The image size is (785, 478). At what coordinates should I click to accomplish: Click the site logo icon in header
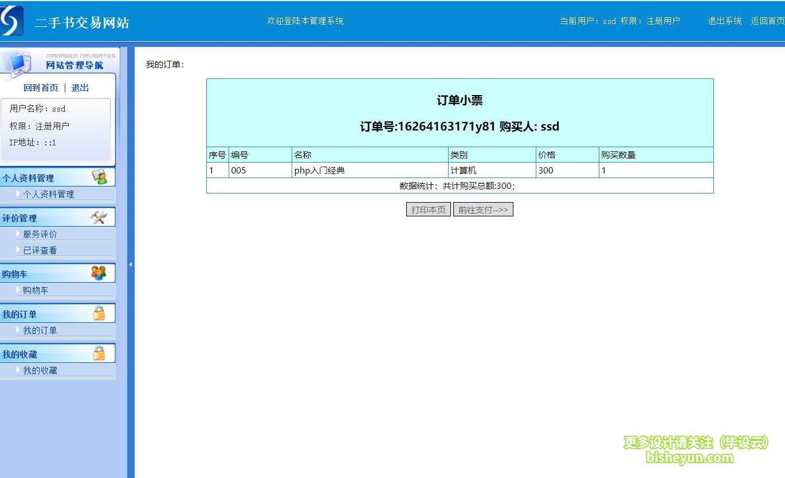[x=11, y=21]
